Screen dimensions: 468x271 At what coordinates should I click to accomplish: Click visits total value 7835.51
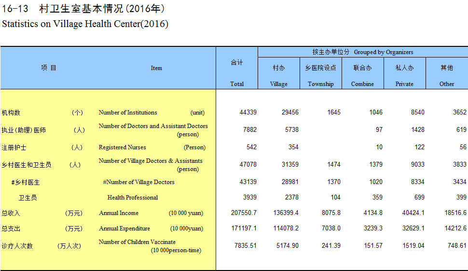coord(246,245)
